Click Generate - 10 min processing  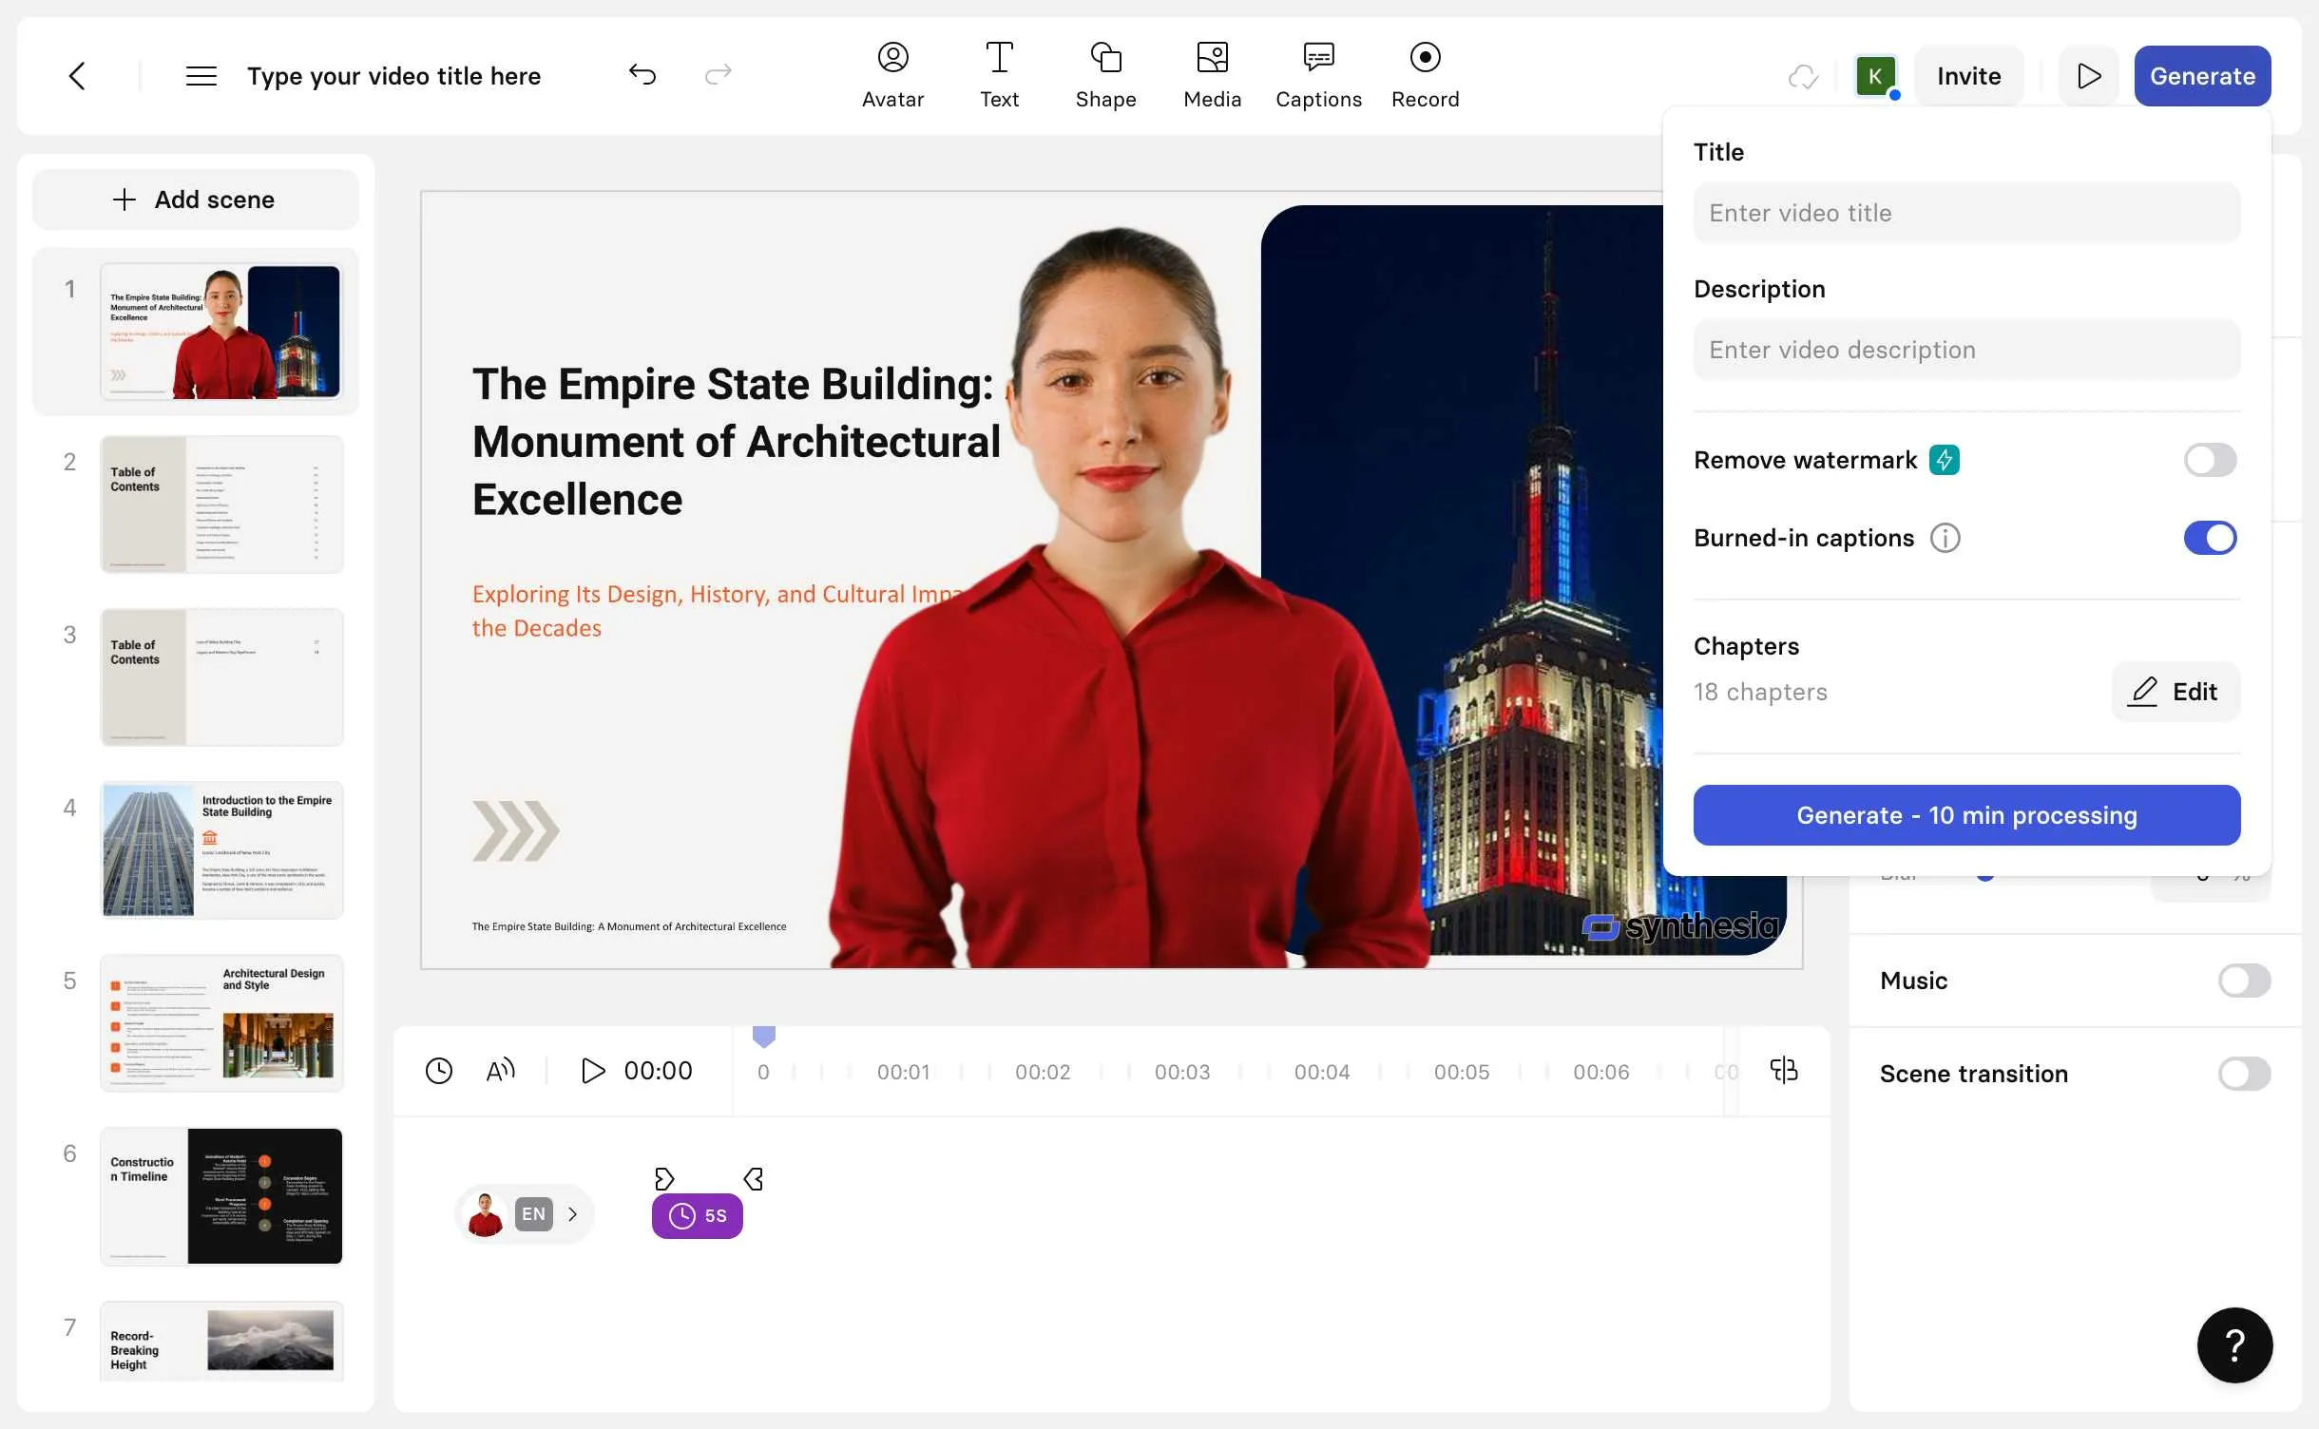pyautogui.click(x=1966, y=815)
